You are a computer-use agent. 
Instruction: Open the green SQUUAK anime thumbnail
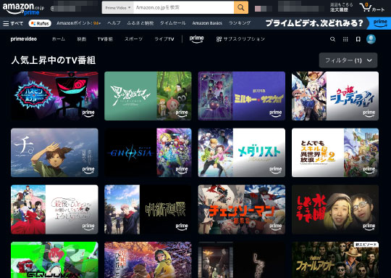(x=54, y=260)
